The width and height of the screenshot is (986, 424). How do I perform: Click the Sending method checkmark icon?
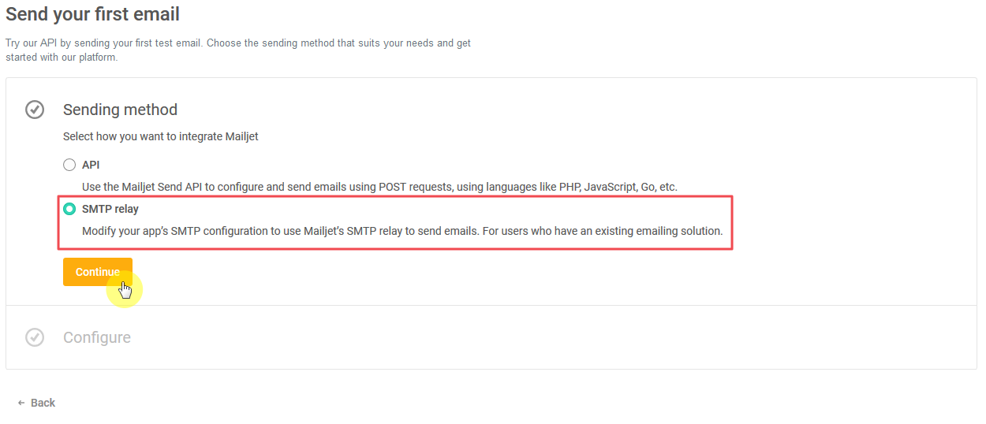coord(35,110)
